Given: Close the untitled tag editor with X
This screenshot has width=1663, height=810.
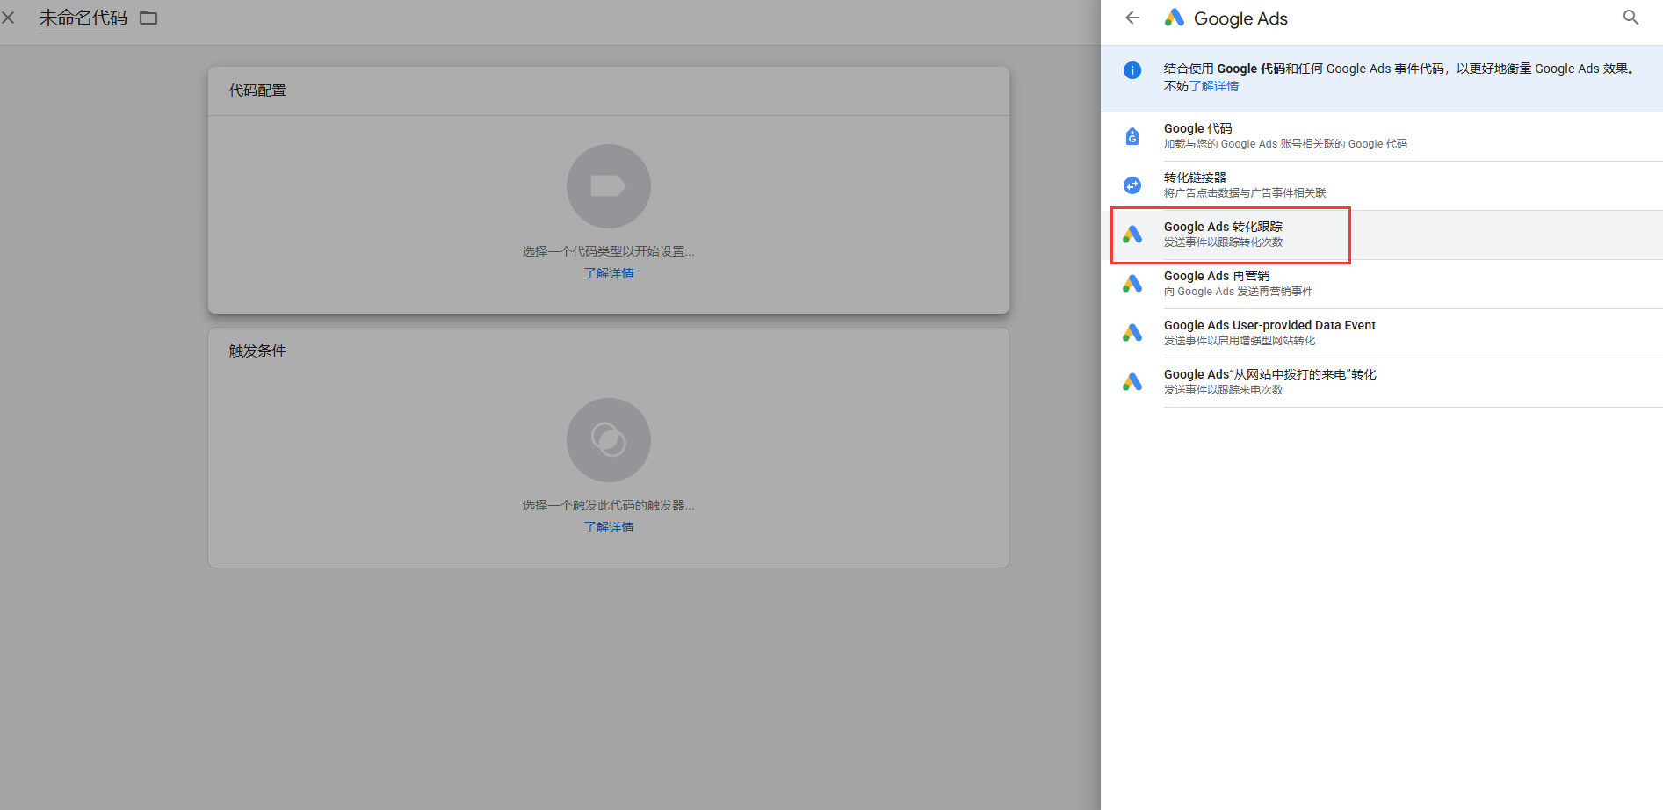Looking at the screenshot, I should pos(8,18).
